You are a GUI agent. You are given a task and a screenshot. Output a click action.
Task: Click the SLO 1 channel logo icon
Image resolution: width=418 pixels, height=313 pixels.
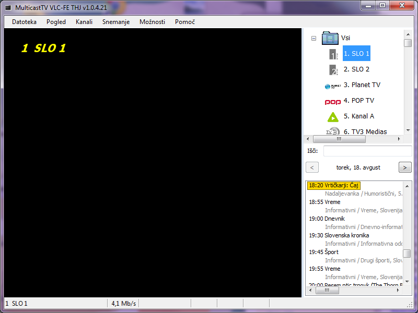(x=333, y=54)
